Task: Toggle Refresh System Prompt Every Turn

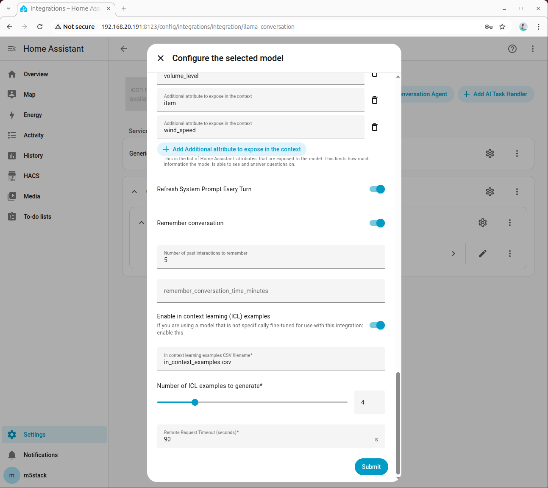Action: [377, 189]
